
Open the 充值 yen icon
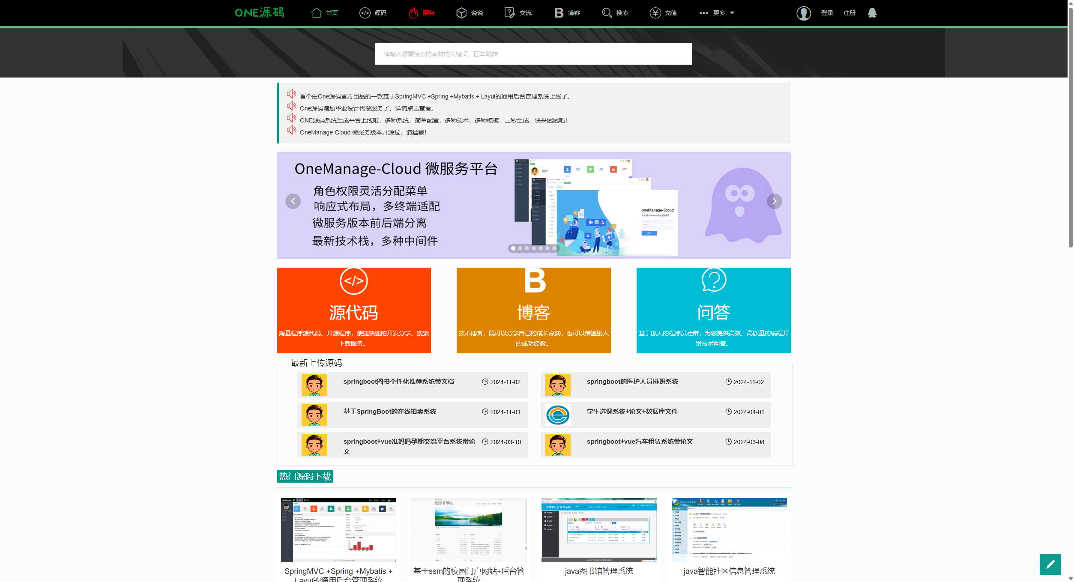[x=655, y=13]
